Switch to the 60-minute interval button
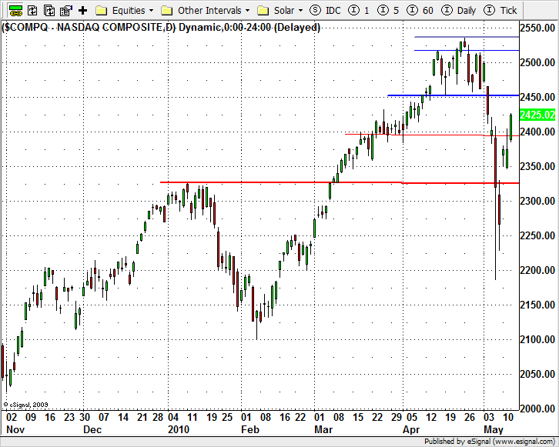559x447 pixels. click(x=420, y=10)
